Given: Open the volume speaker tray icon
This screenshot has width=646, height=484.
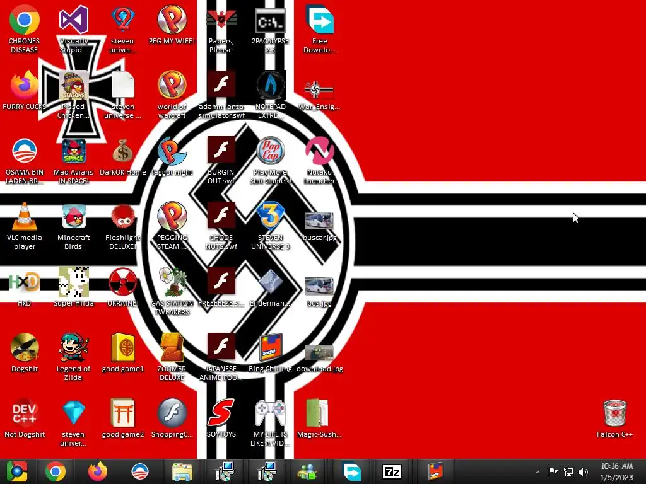Looking at the screenshot, I should click(584, 471).
